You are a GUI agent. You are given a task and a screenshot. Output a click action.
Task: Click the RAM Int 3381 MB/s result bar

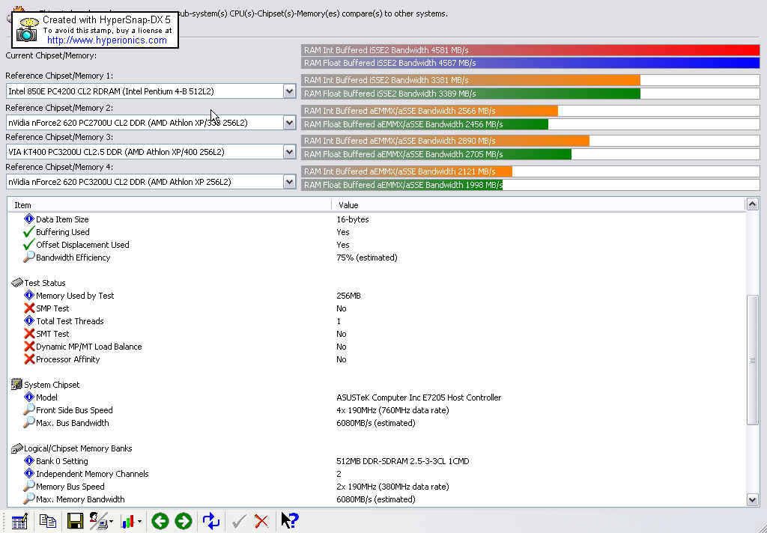coord(470,80)
